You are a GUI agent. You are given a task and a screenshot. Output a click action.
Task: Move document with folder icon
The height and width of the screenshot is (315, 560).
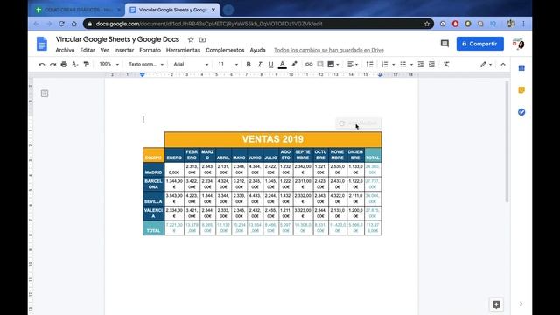[202, 39]
